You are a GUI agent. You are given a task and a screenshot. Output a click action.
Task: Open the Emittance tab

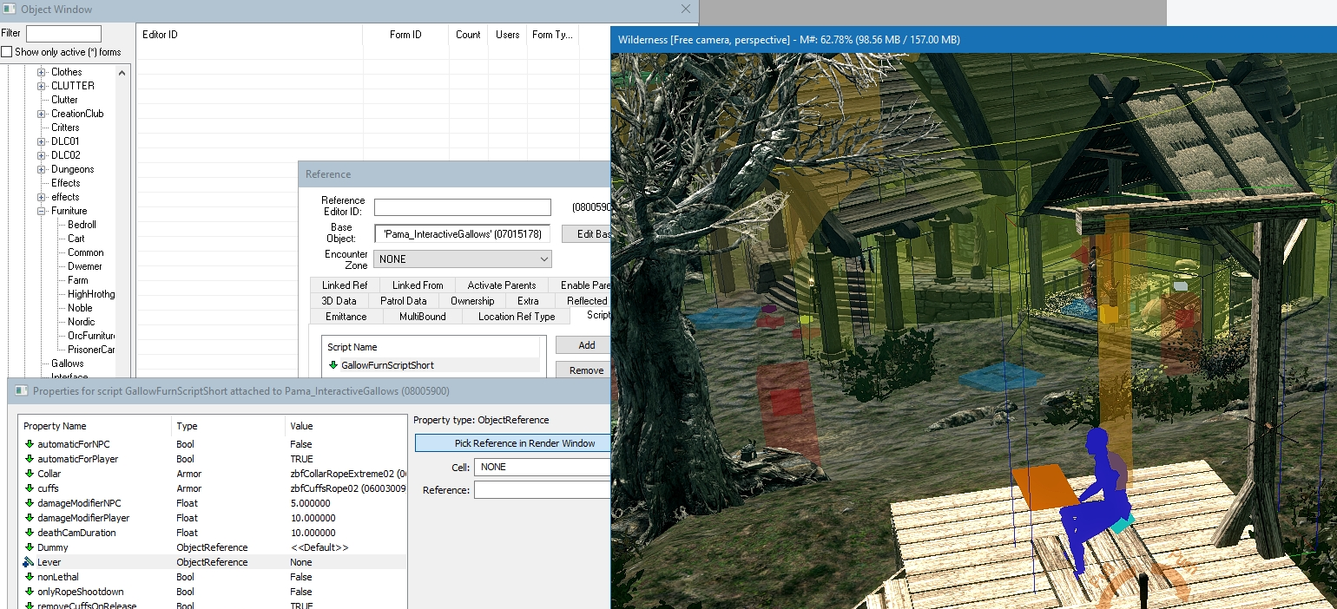pos(346,317)
